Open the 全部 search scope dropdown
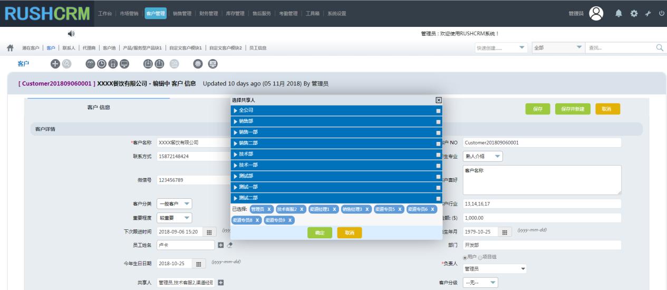 point(558,48)
